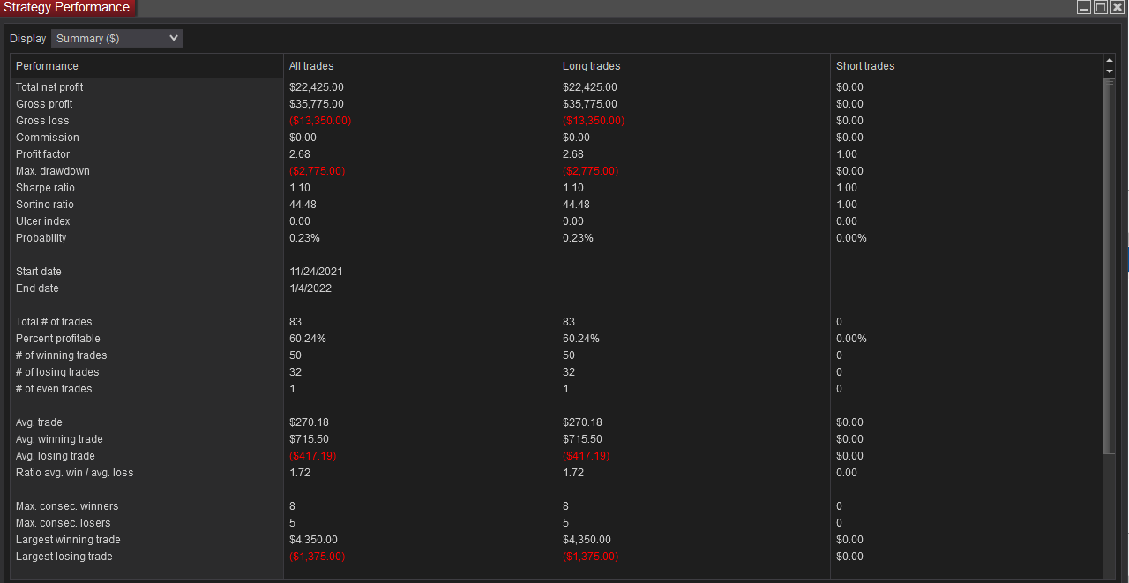This screenshot has width=1129, height=583.
Task: Select the Strategy Performance tab
Action: (x=67, y=8)
